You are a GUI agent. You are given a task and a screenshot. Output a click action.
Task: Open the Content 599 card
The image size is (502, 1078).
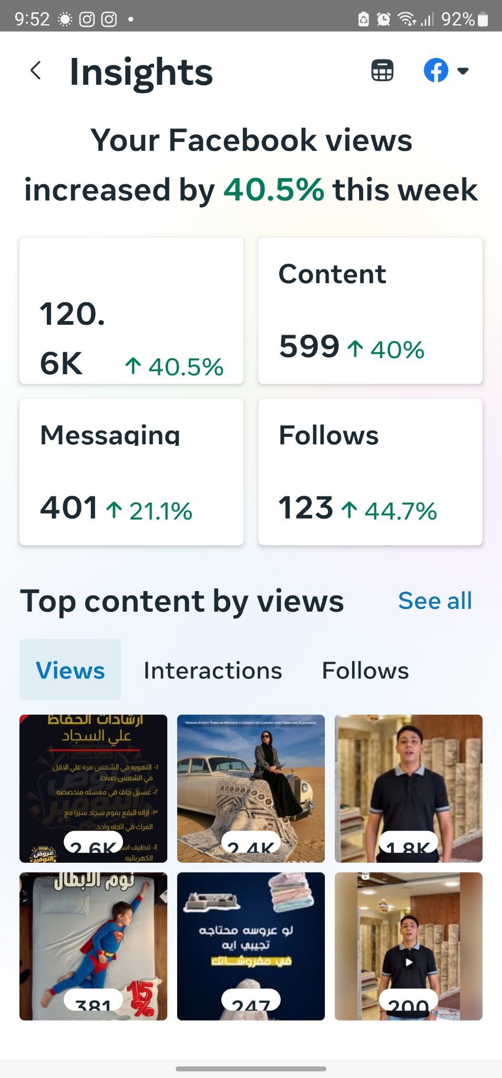(x=370, y=311)
